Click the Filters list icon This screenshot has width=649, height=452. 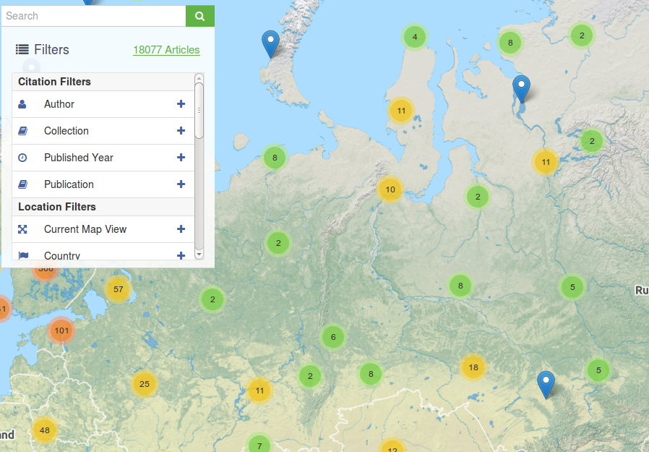click(x=22, y=50)
